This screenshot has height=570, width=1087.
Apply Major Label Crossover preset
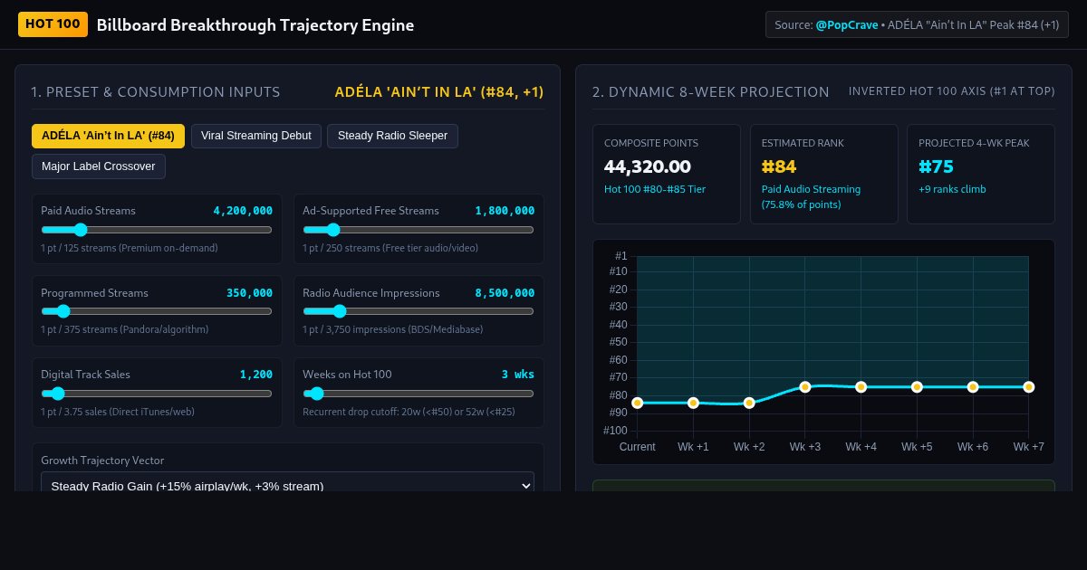99,166
